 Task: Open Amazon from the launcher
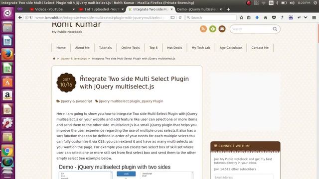[7, 95]
